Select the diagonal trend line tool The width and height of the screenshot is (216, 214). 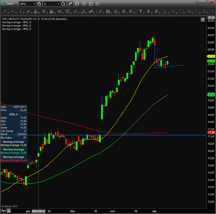coord(5,11)
